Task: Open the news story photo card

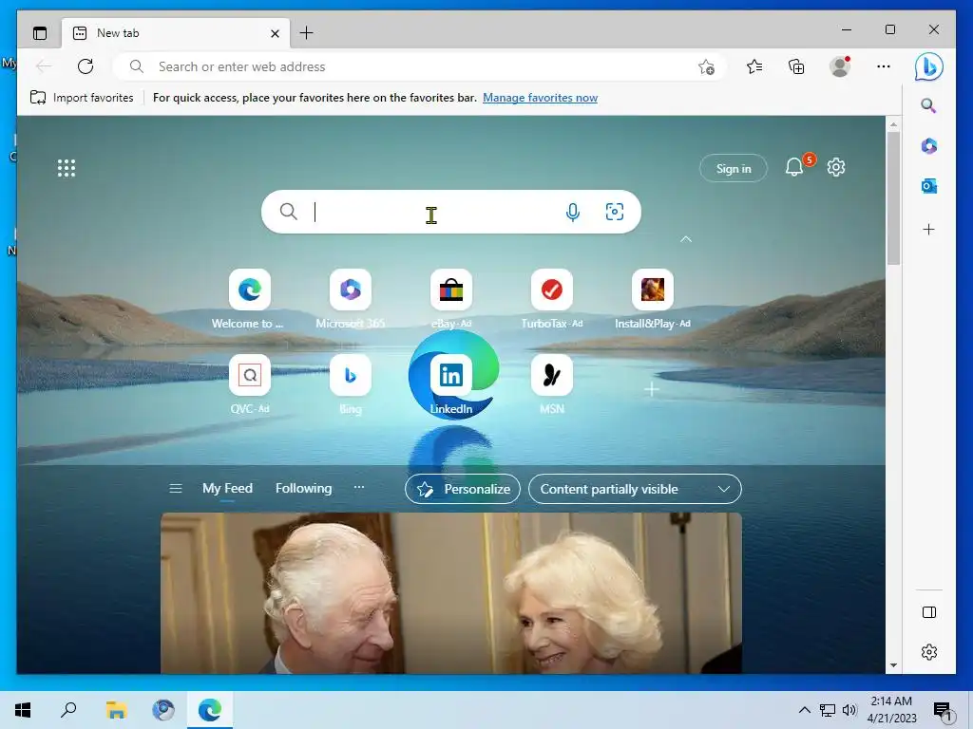Action: [451, 593]
